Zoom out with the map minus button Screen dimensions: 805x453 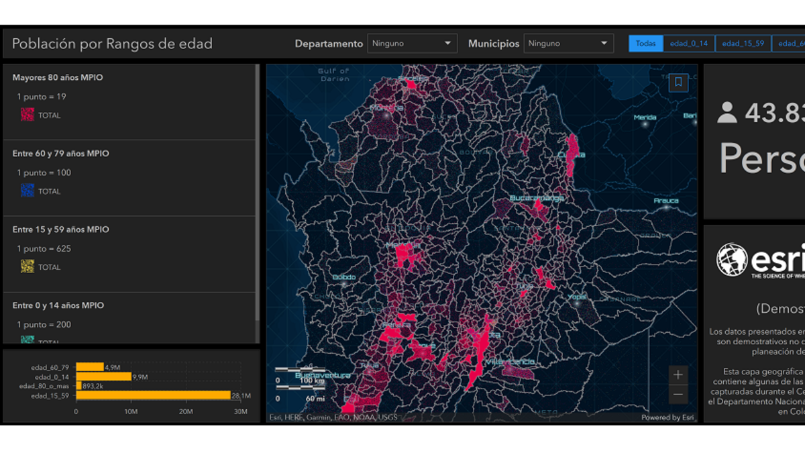(x=678, y=394)
